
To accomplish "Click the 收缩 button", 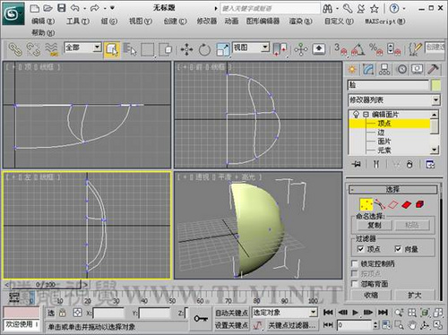I will click(x=371, y=296).
